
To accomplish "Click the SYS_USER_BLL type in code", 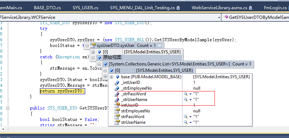I will coord(130,40).
